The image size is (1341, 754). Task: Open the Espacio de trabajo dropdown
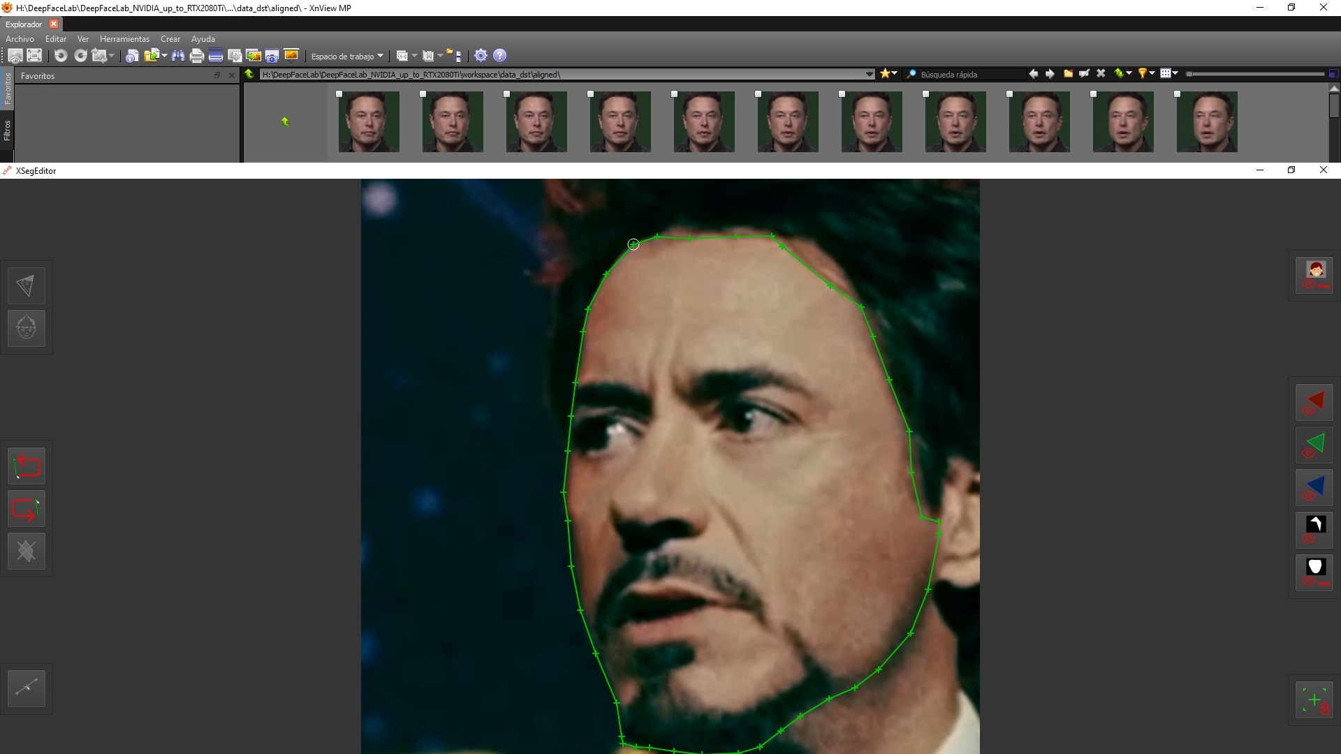[346, 57]
